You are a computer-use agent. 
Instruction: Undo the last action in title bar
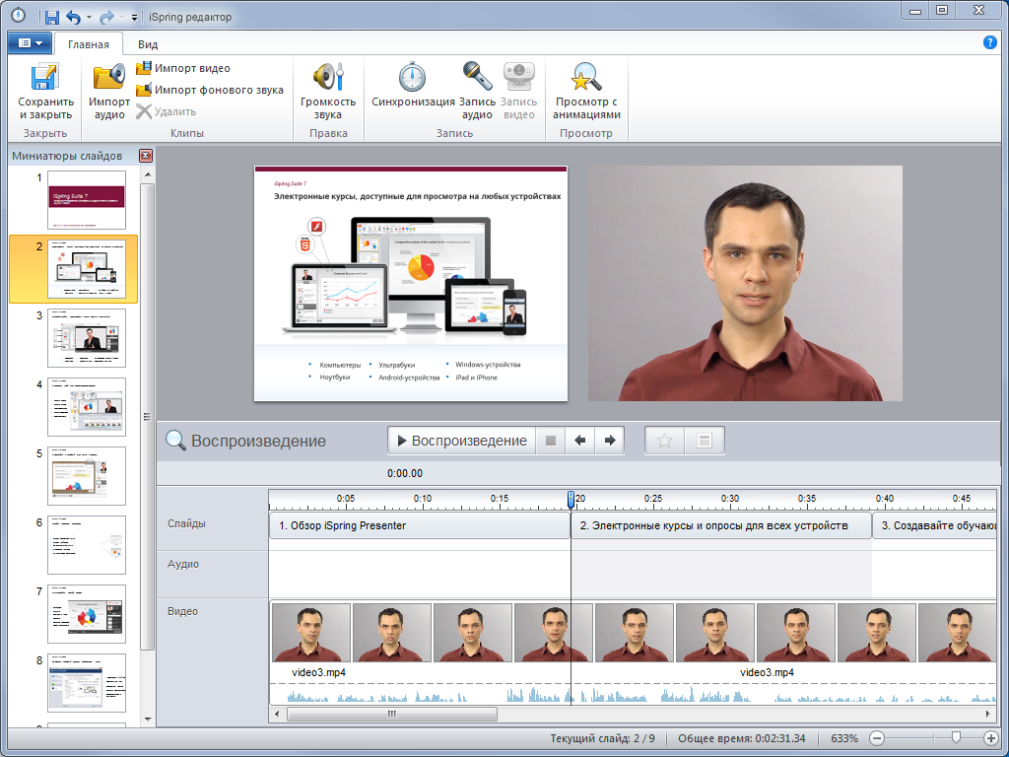[x=73, y=18]
